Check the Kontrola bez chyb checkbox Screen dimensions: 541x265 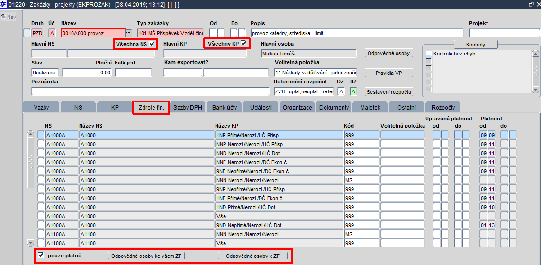click(429, 54)
